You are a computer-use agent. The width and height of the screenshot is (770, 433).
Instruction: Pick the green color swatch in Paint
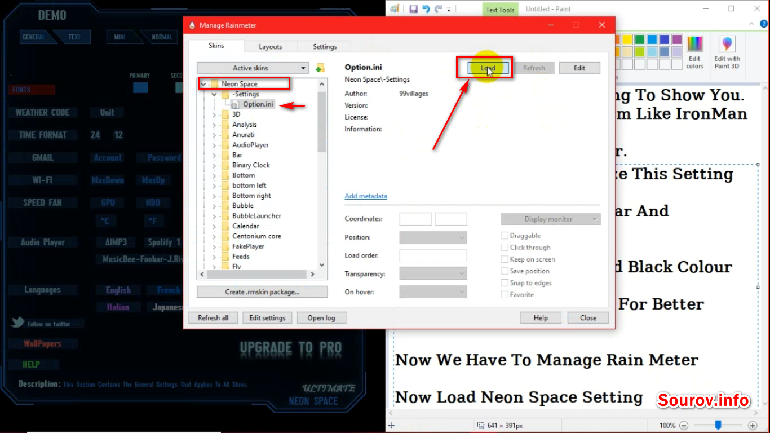coord(640,39)
